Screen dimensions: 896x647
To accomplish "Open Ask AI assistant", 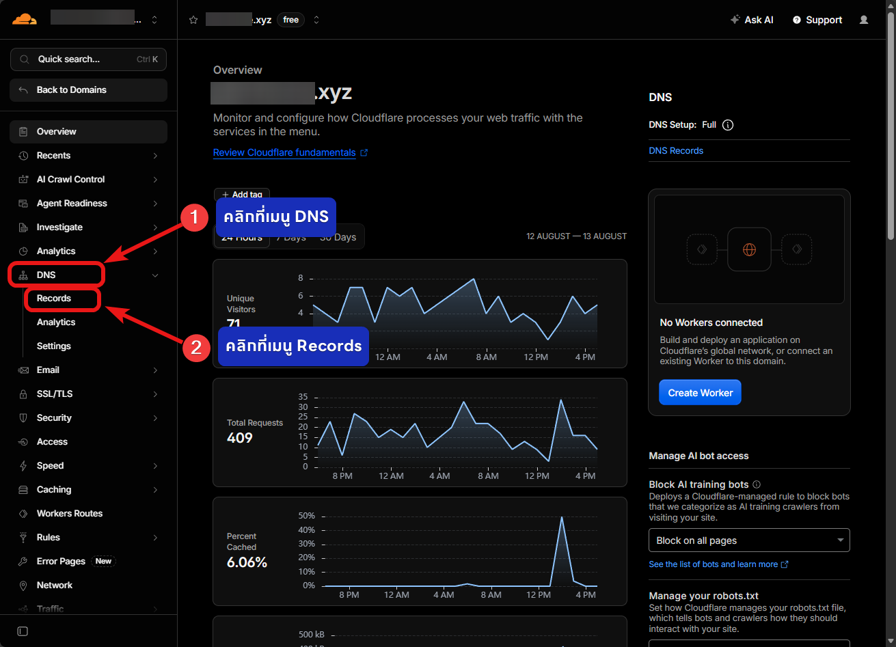I will 752,20.
